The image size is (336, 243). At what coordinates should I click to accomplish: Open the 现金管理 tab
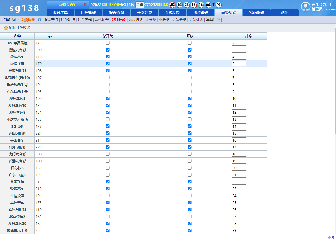click(x=201, y=13)
